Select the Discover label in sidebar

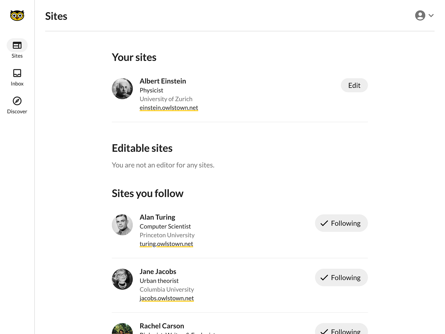pos(17,111)
